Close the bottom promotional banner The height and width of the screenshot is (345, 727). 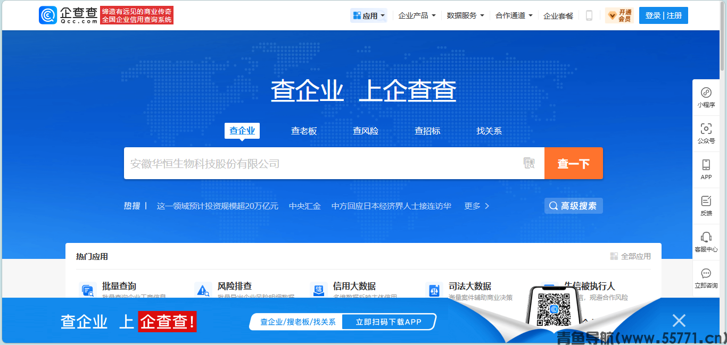679,321
